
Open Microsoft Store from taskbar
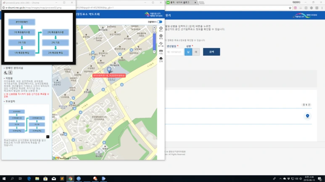coord(45,179)
